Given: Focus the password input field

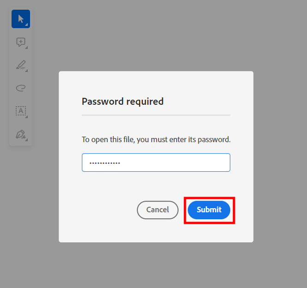Looking at the screenshot, I should click(176, 162).
